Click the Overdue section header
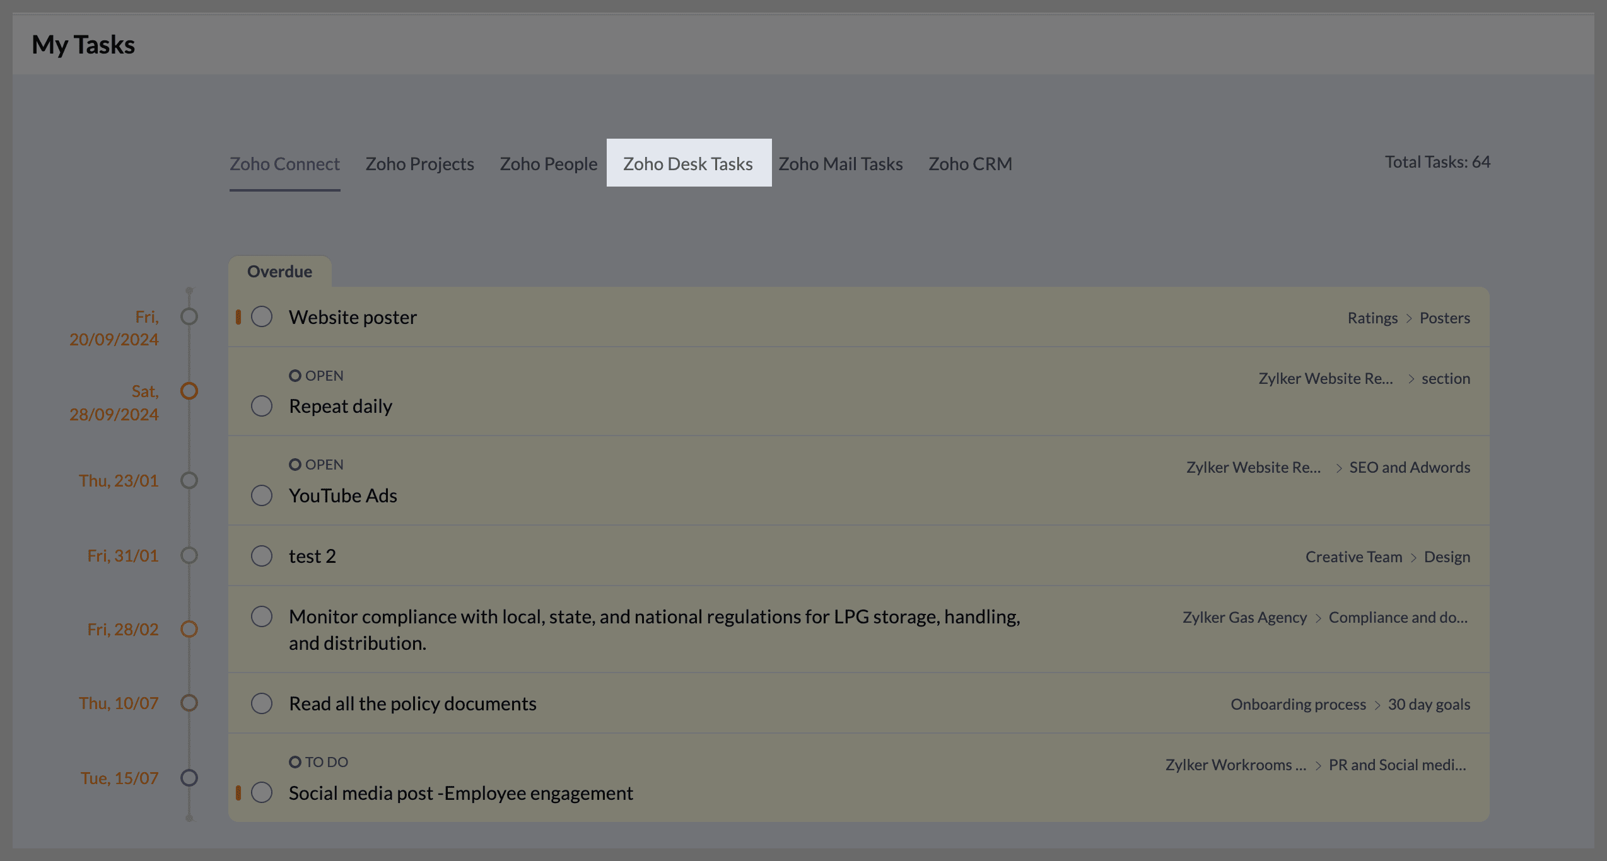1607x861 pixels. tap(279, 272)
